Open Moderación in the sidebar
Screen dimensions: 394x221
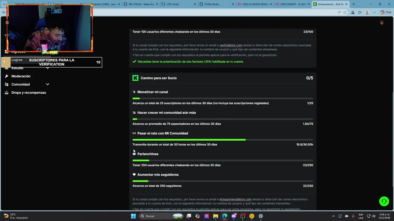click(x=21, y=76)
